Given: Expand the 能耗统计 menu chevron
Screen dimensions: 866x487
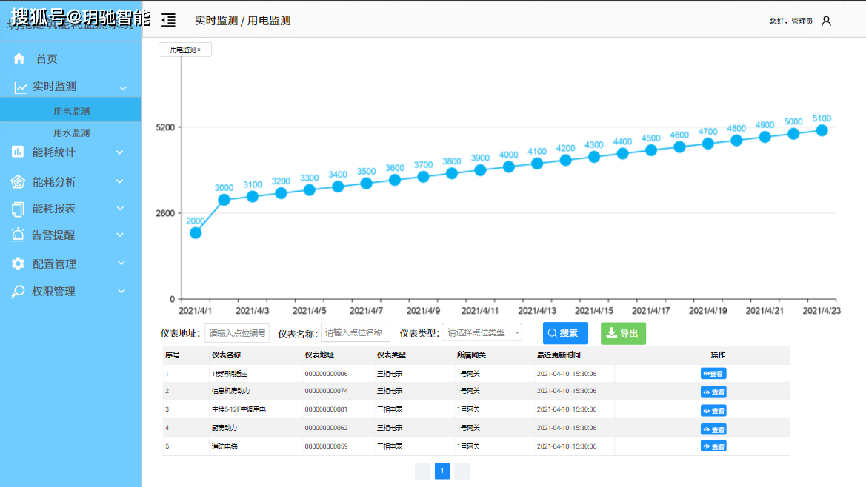Looking at the screenshot, I should point(120,152).
